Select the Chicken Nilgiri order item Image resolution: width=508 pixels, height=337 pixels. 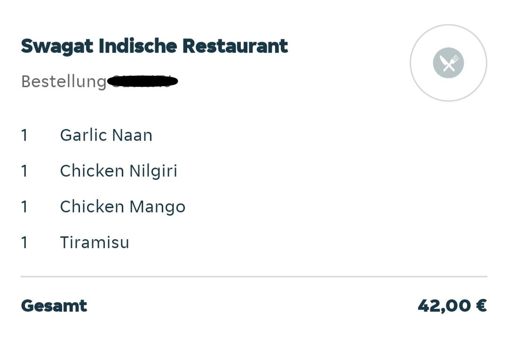119,171
